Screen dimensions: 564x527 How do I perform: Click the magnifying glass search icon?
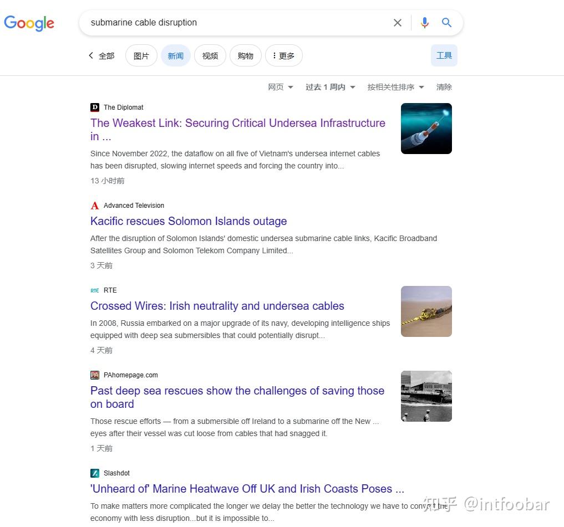(x=446, y=23)
